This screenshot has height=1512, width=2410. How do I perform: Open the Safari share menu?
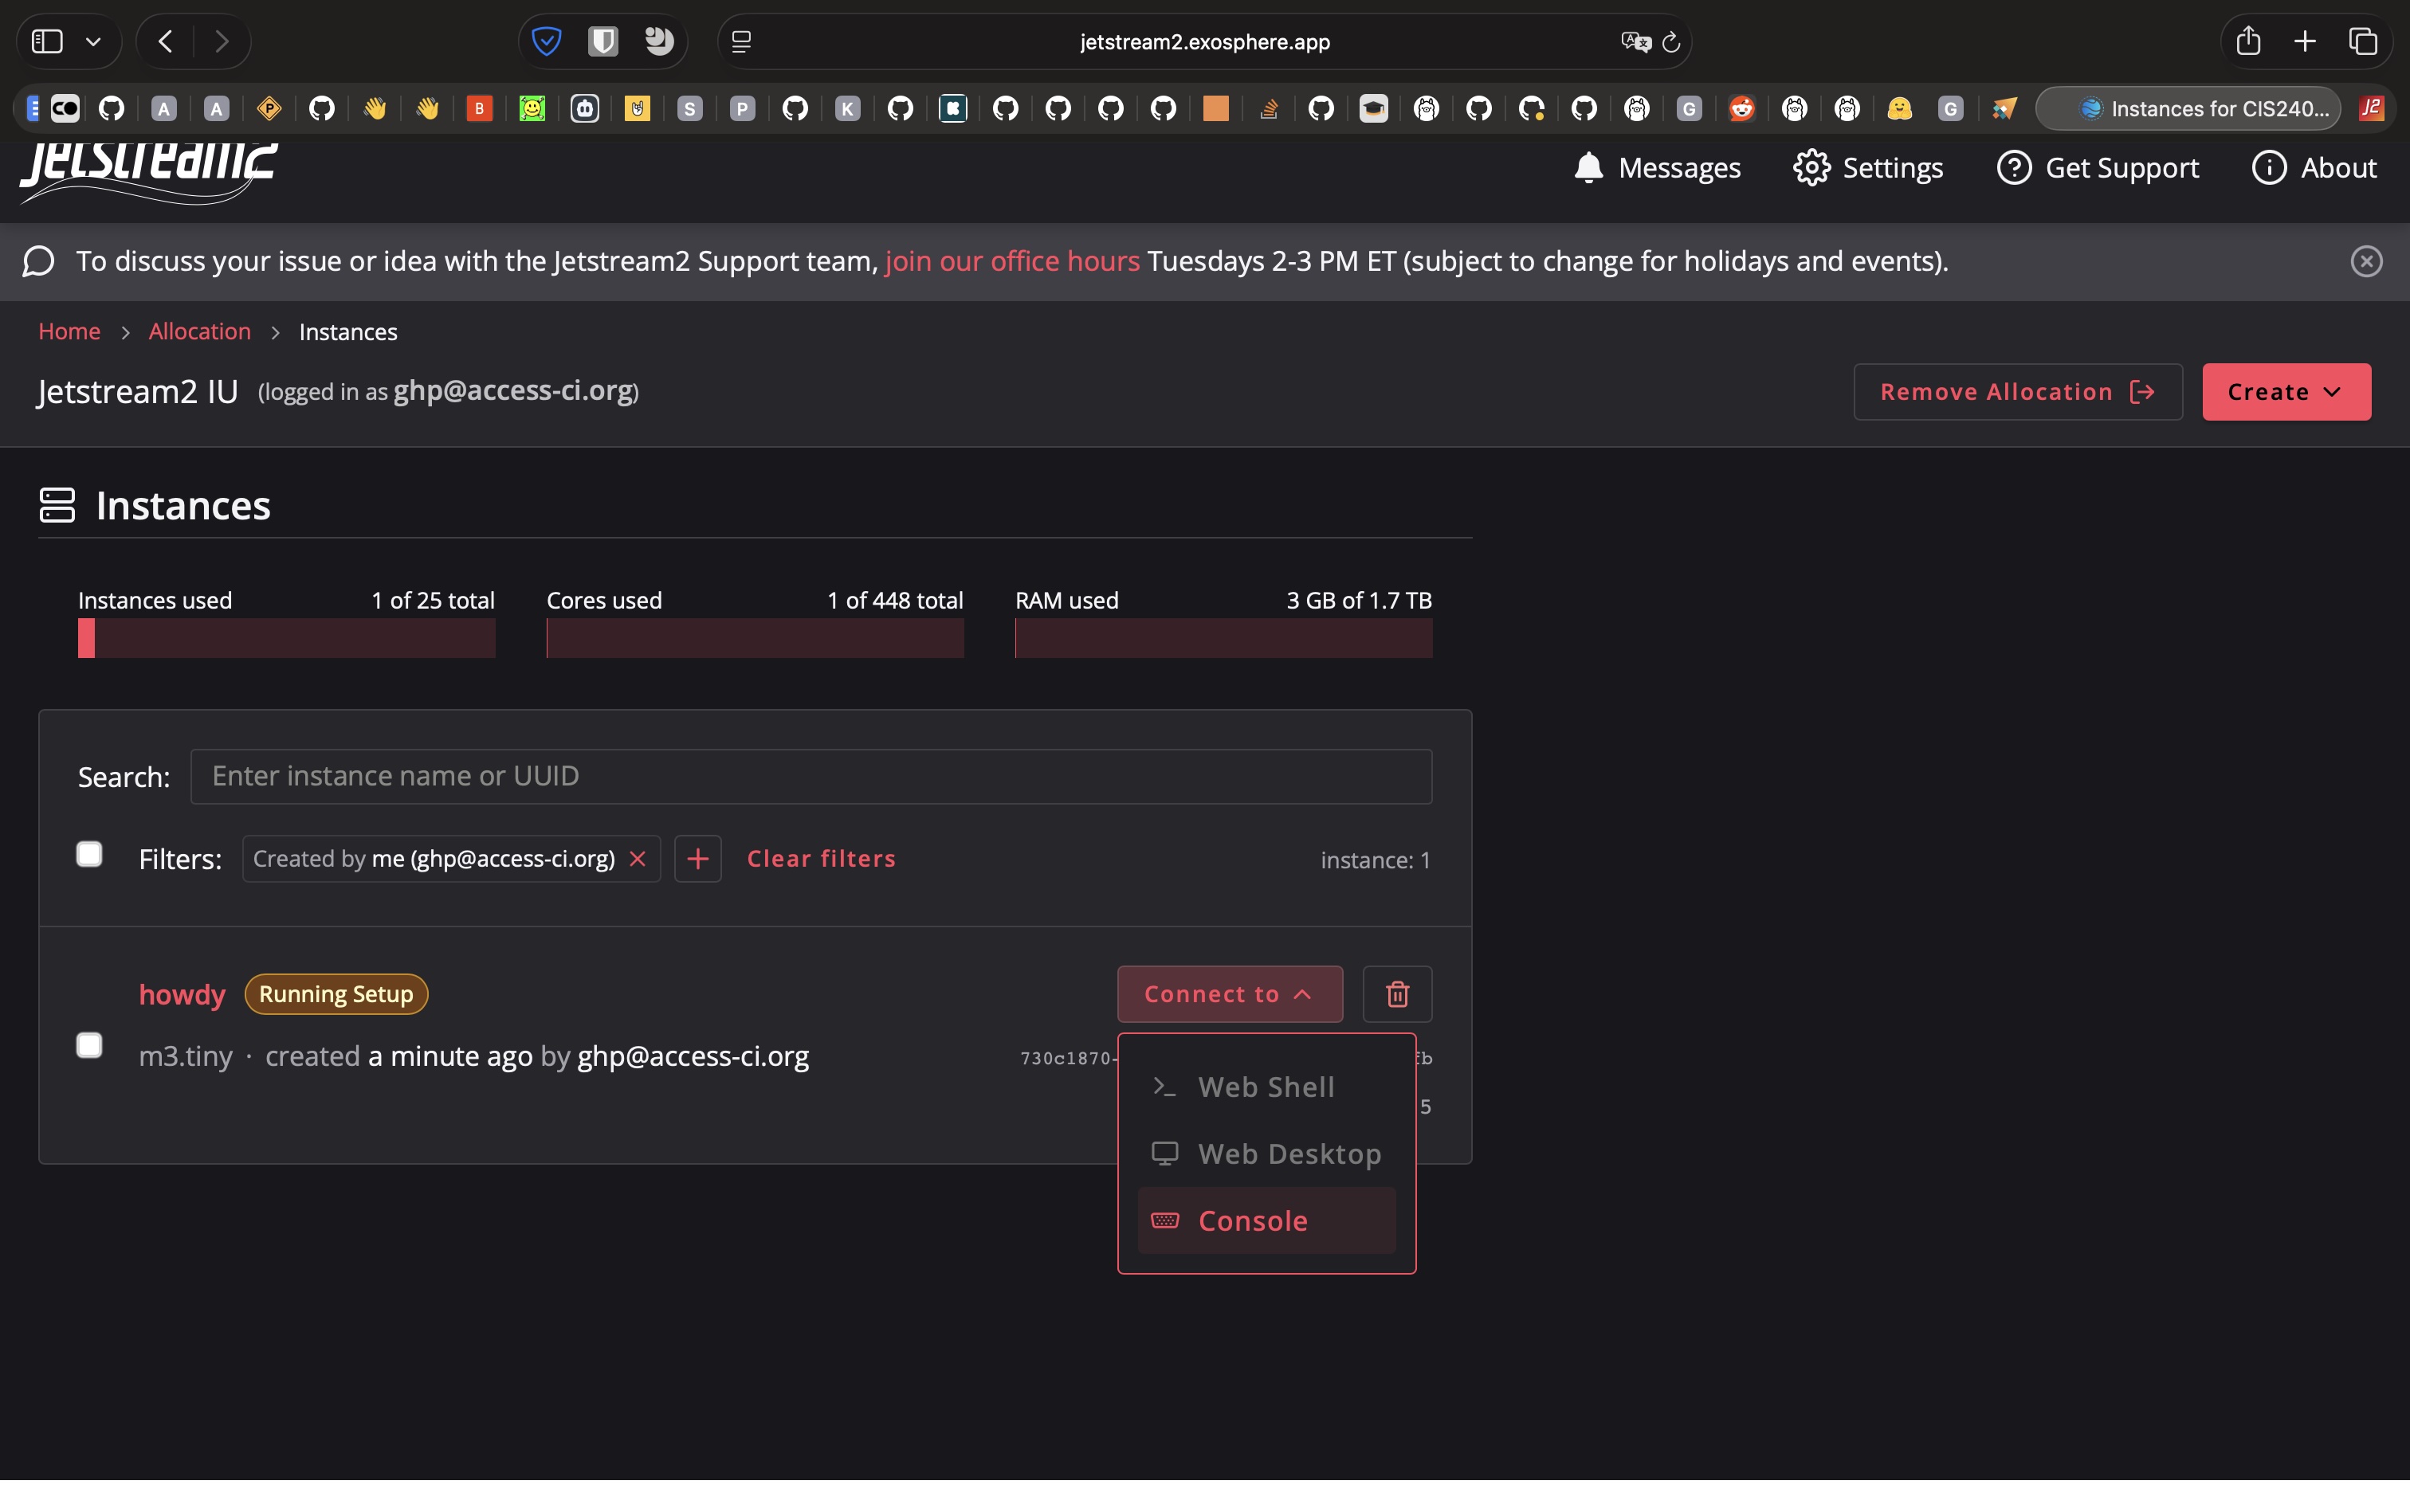tap(2248, 41)
